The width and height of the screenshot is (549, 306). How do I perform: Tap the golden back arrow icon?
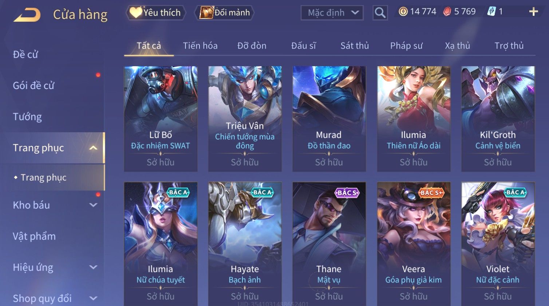tap(27, 15)
